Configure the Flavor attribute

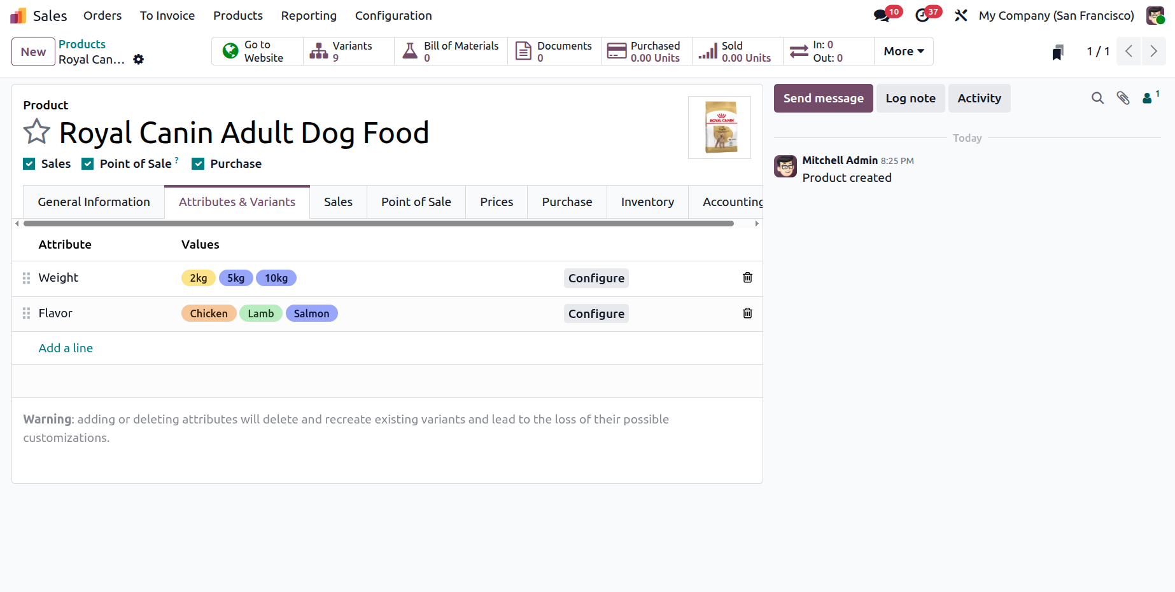pos(596,313)
